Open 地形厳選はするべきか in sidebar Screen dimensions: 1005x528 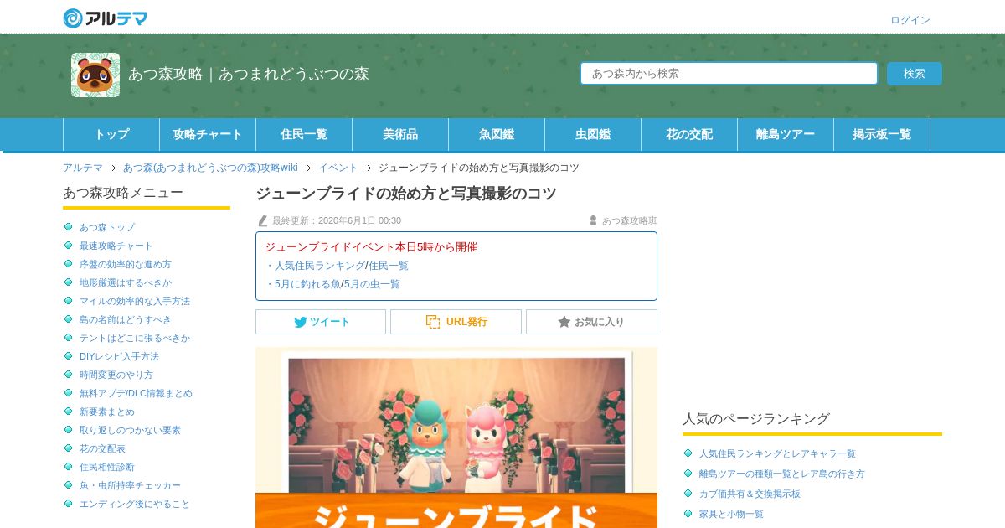126,282
